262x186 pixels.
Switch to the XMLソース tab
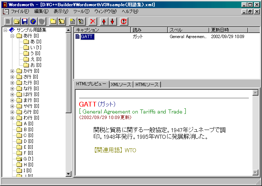121,85
